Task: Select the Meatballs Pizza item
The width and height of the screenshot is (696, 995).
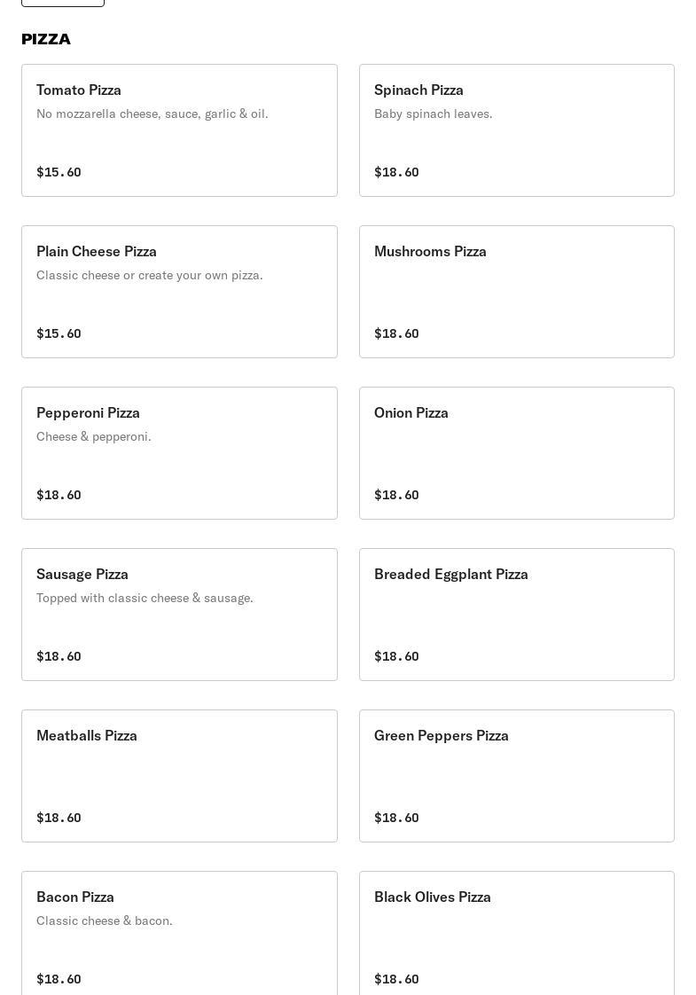Action: 179,776
